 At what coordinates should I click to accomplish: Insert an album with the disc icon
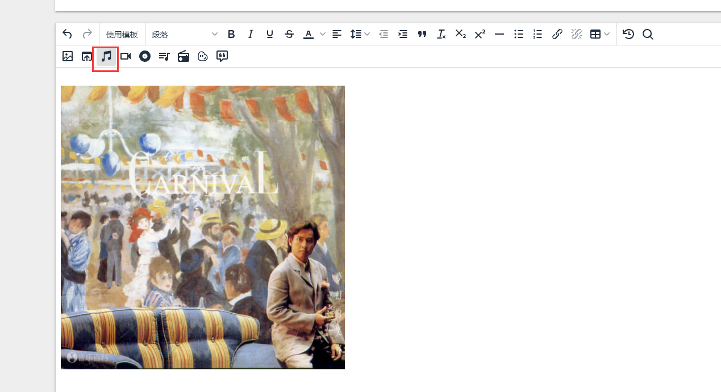coord(145,56)
